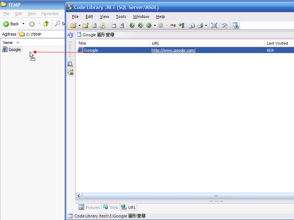Click the horizontal scrollbar thumb
The image size is (294, 220).
point(188,196)
